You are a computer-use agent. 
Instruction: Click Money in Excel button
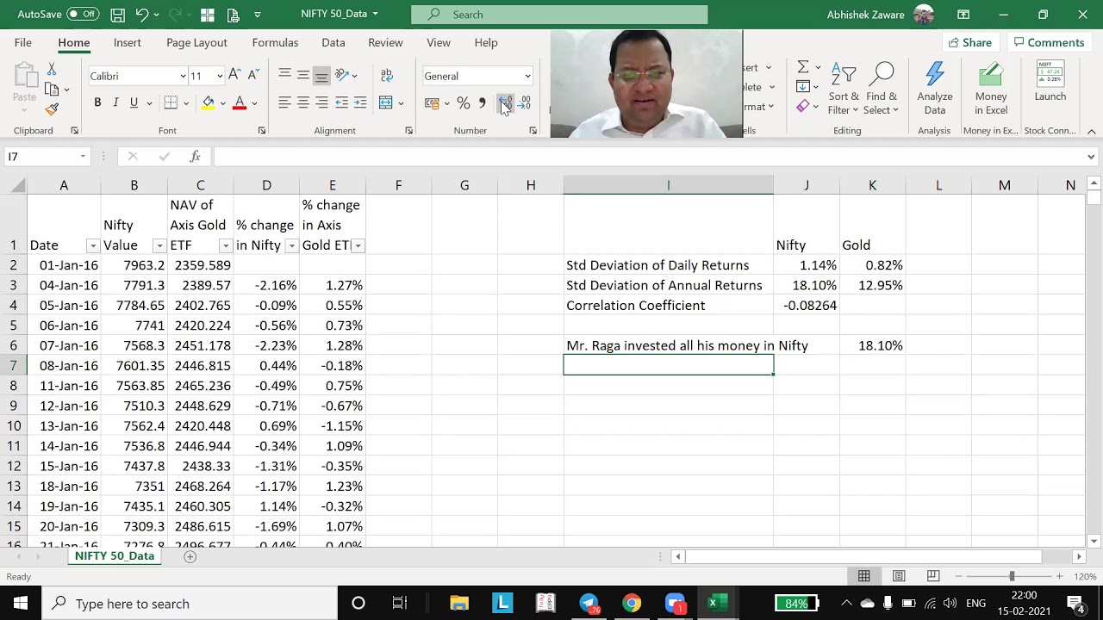point(991,89)
